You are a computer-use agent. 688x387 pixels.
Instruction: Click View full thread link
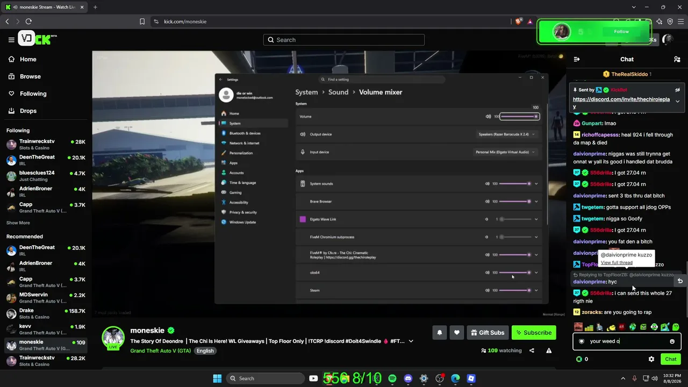pos(617,263)
